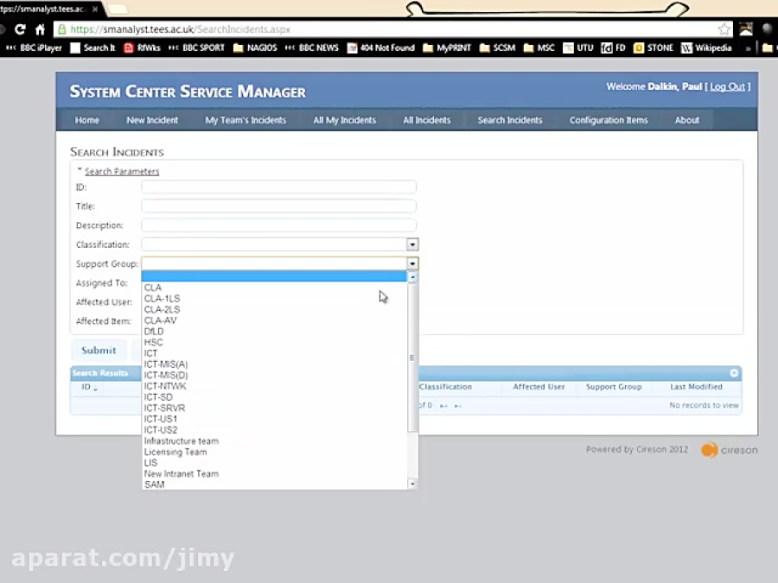Screen dimensions: 778x583
Task: Click the browser home icon
Action: (x=39, y=28)
